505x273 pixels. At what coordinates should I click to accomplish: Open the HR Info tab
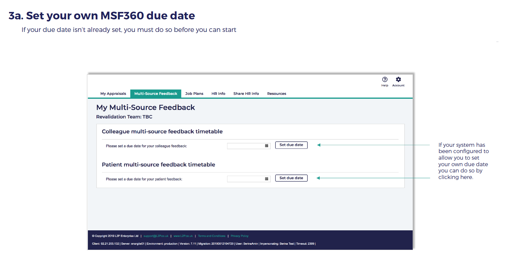pyautogui.click(x=218, y=94)
